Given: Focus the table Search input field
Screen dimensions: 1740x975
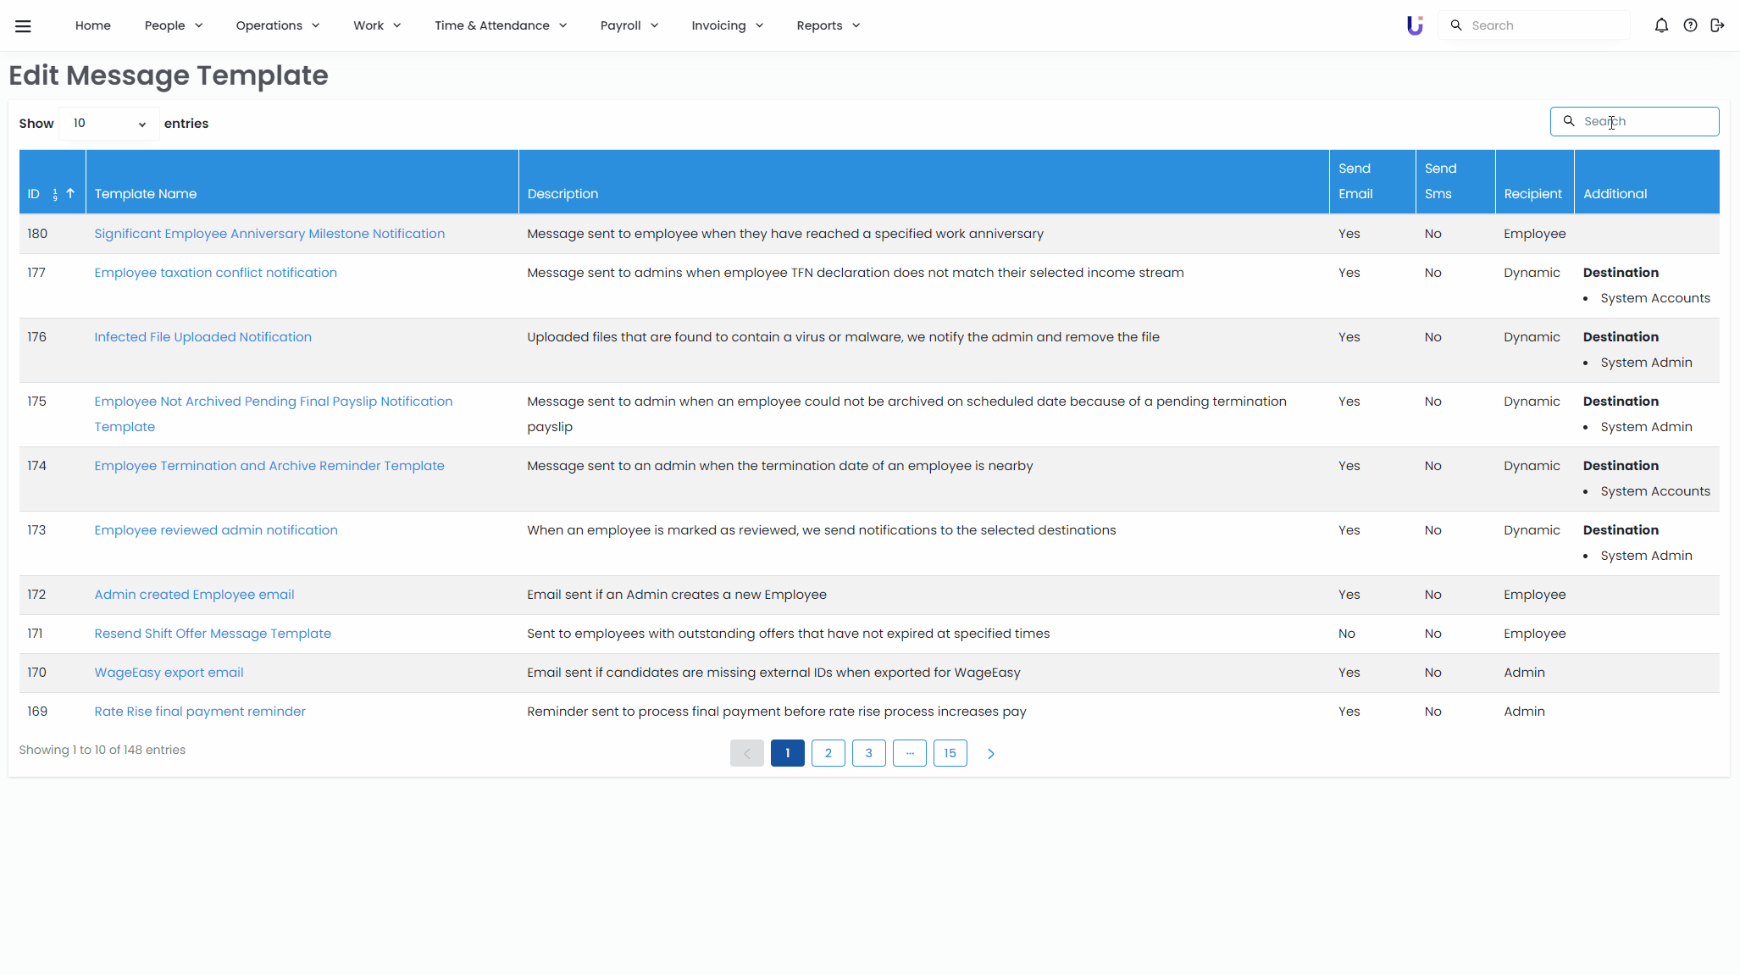Looking at the screenshot, I should (x=1643, y=121).
